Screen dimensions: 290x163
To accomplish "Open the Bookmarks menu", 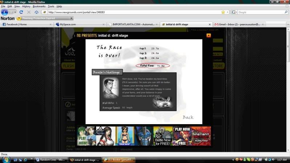I will pos(39,6).
